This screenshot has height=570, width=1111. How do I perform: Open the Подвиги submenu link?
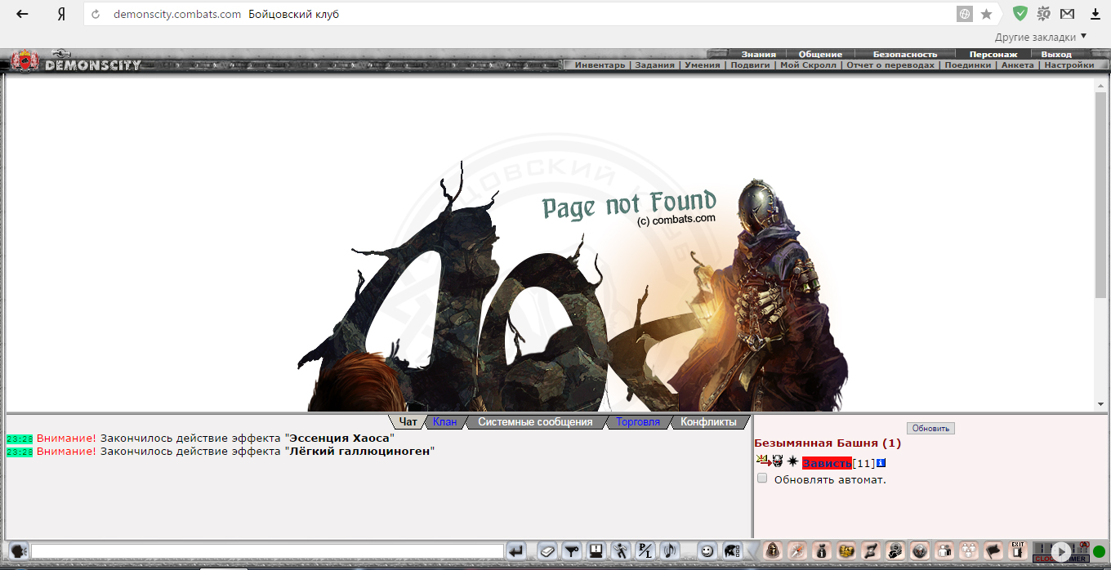tap(750, 65)
